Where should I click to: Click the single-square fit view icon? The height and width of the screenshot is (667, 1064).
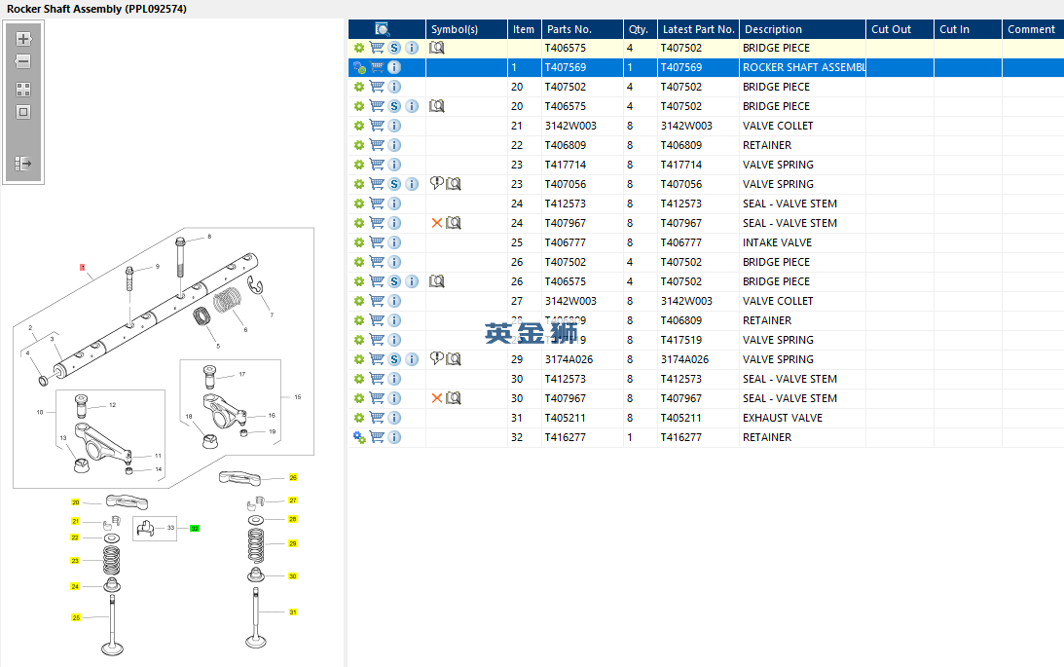coord(23,112)
